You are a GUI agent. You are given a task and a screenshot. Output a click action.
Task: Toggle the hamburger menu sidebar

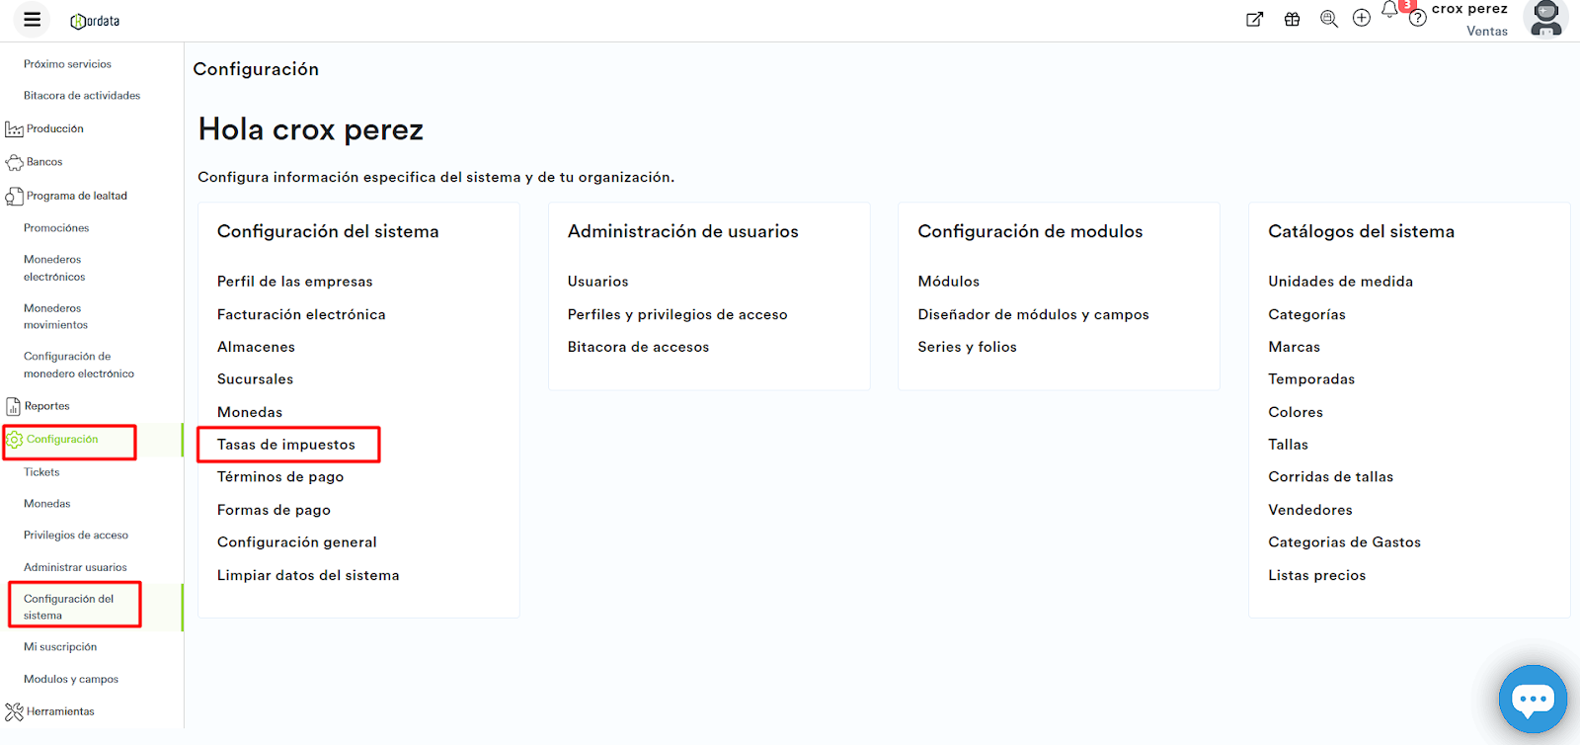point(32,19)
